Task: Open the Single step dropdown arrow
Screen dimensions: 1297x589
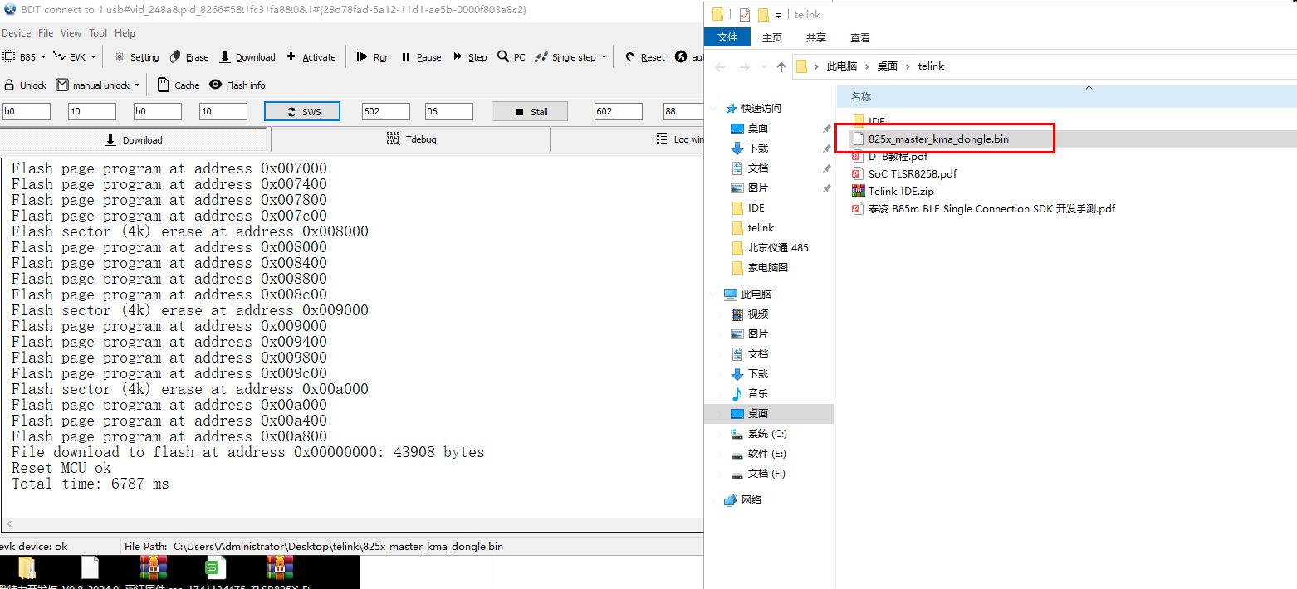Action: [x=604, y=57]
